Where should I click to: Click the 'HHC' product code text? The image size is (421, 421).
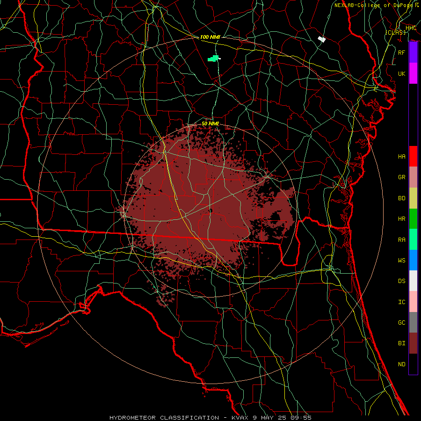[x=411, y=28]
